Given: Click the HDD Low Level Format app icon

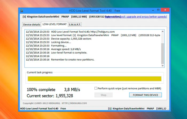Looking at the screenshot, I should [x=22, y=11].
